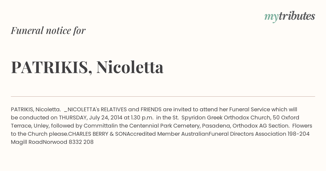326x171 pixels.
Task: Select the first name Nicoletta in title
Action: coord(130,67)
